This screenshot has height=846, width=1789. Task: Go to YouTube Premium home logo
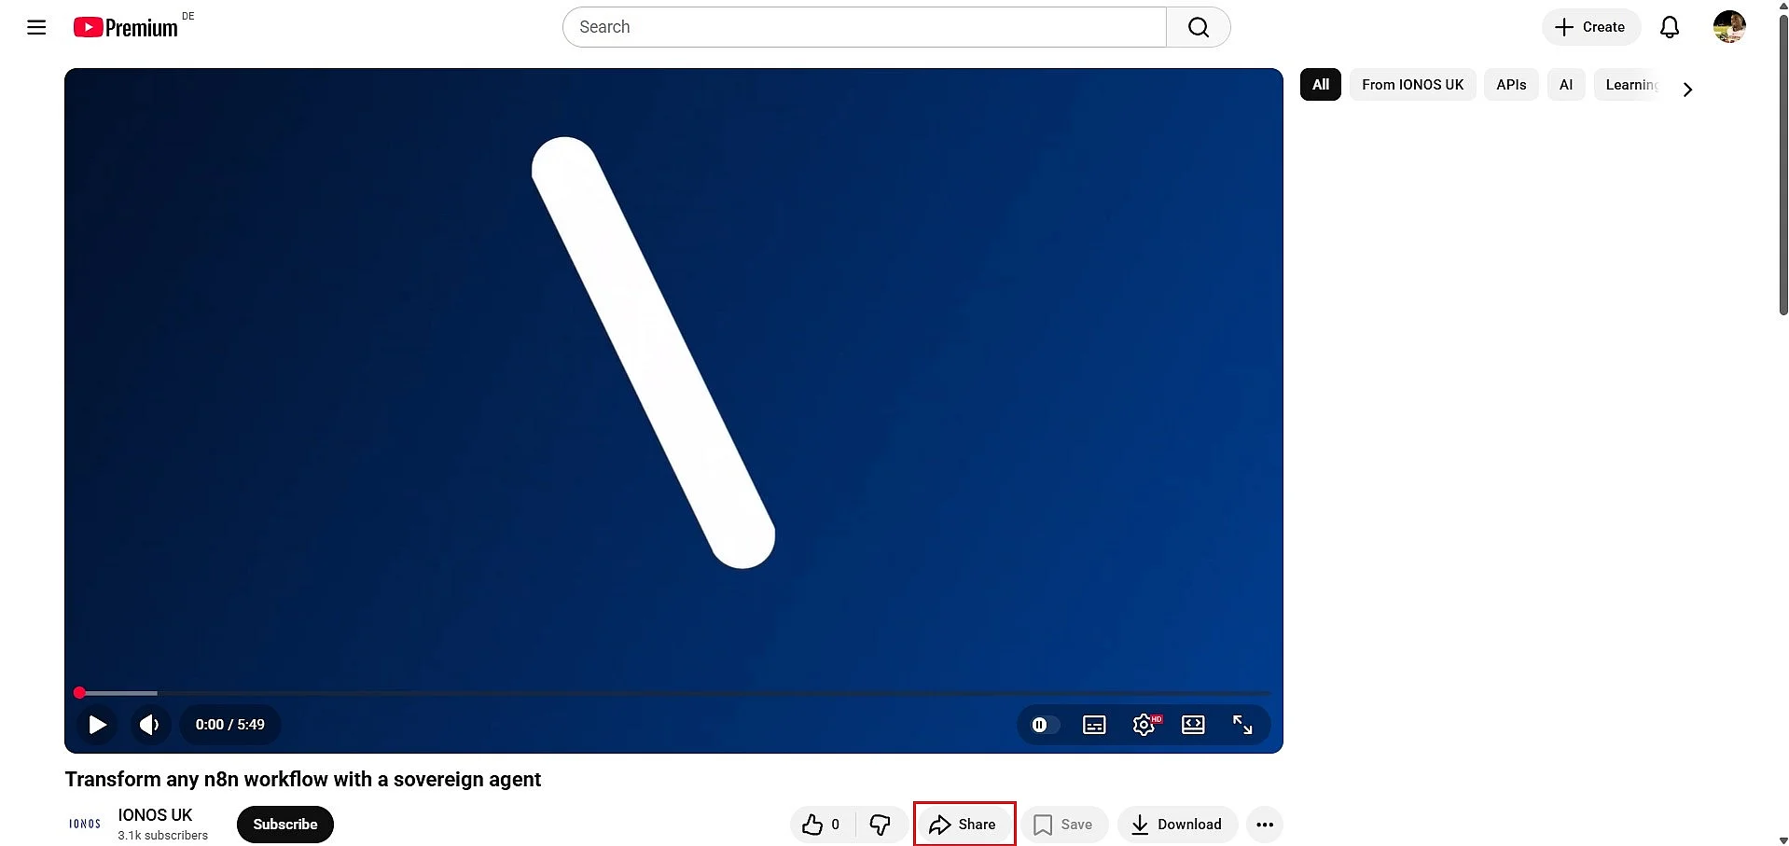click(x=126, y=28)
